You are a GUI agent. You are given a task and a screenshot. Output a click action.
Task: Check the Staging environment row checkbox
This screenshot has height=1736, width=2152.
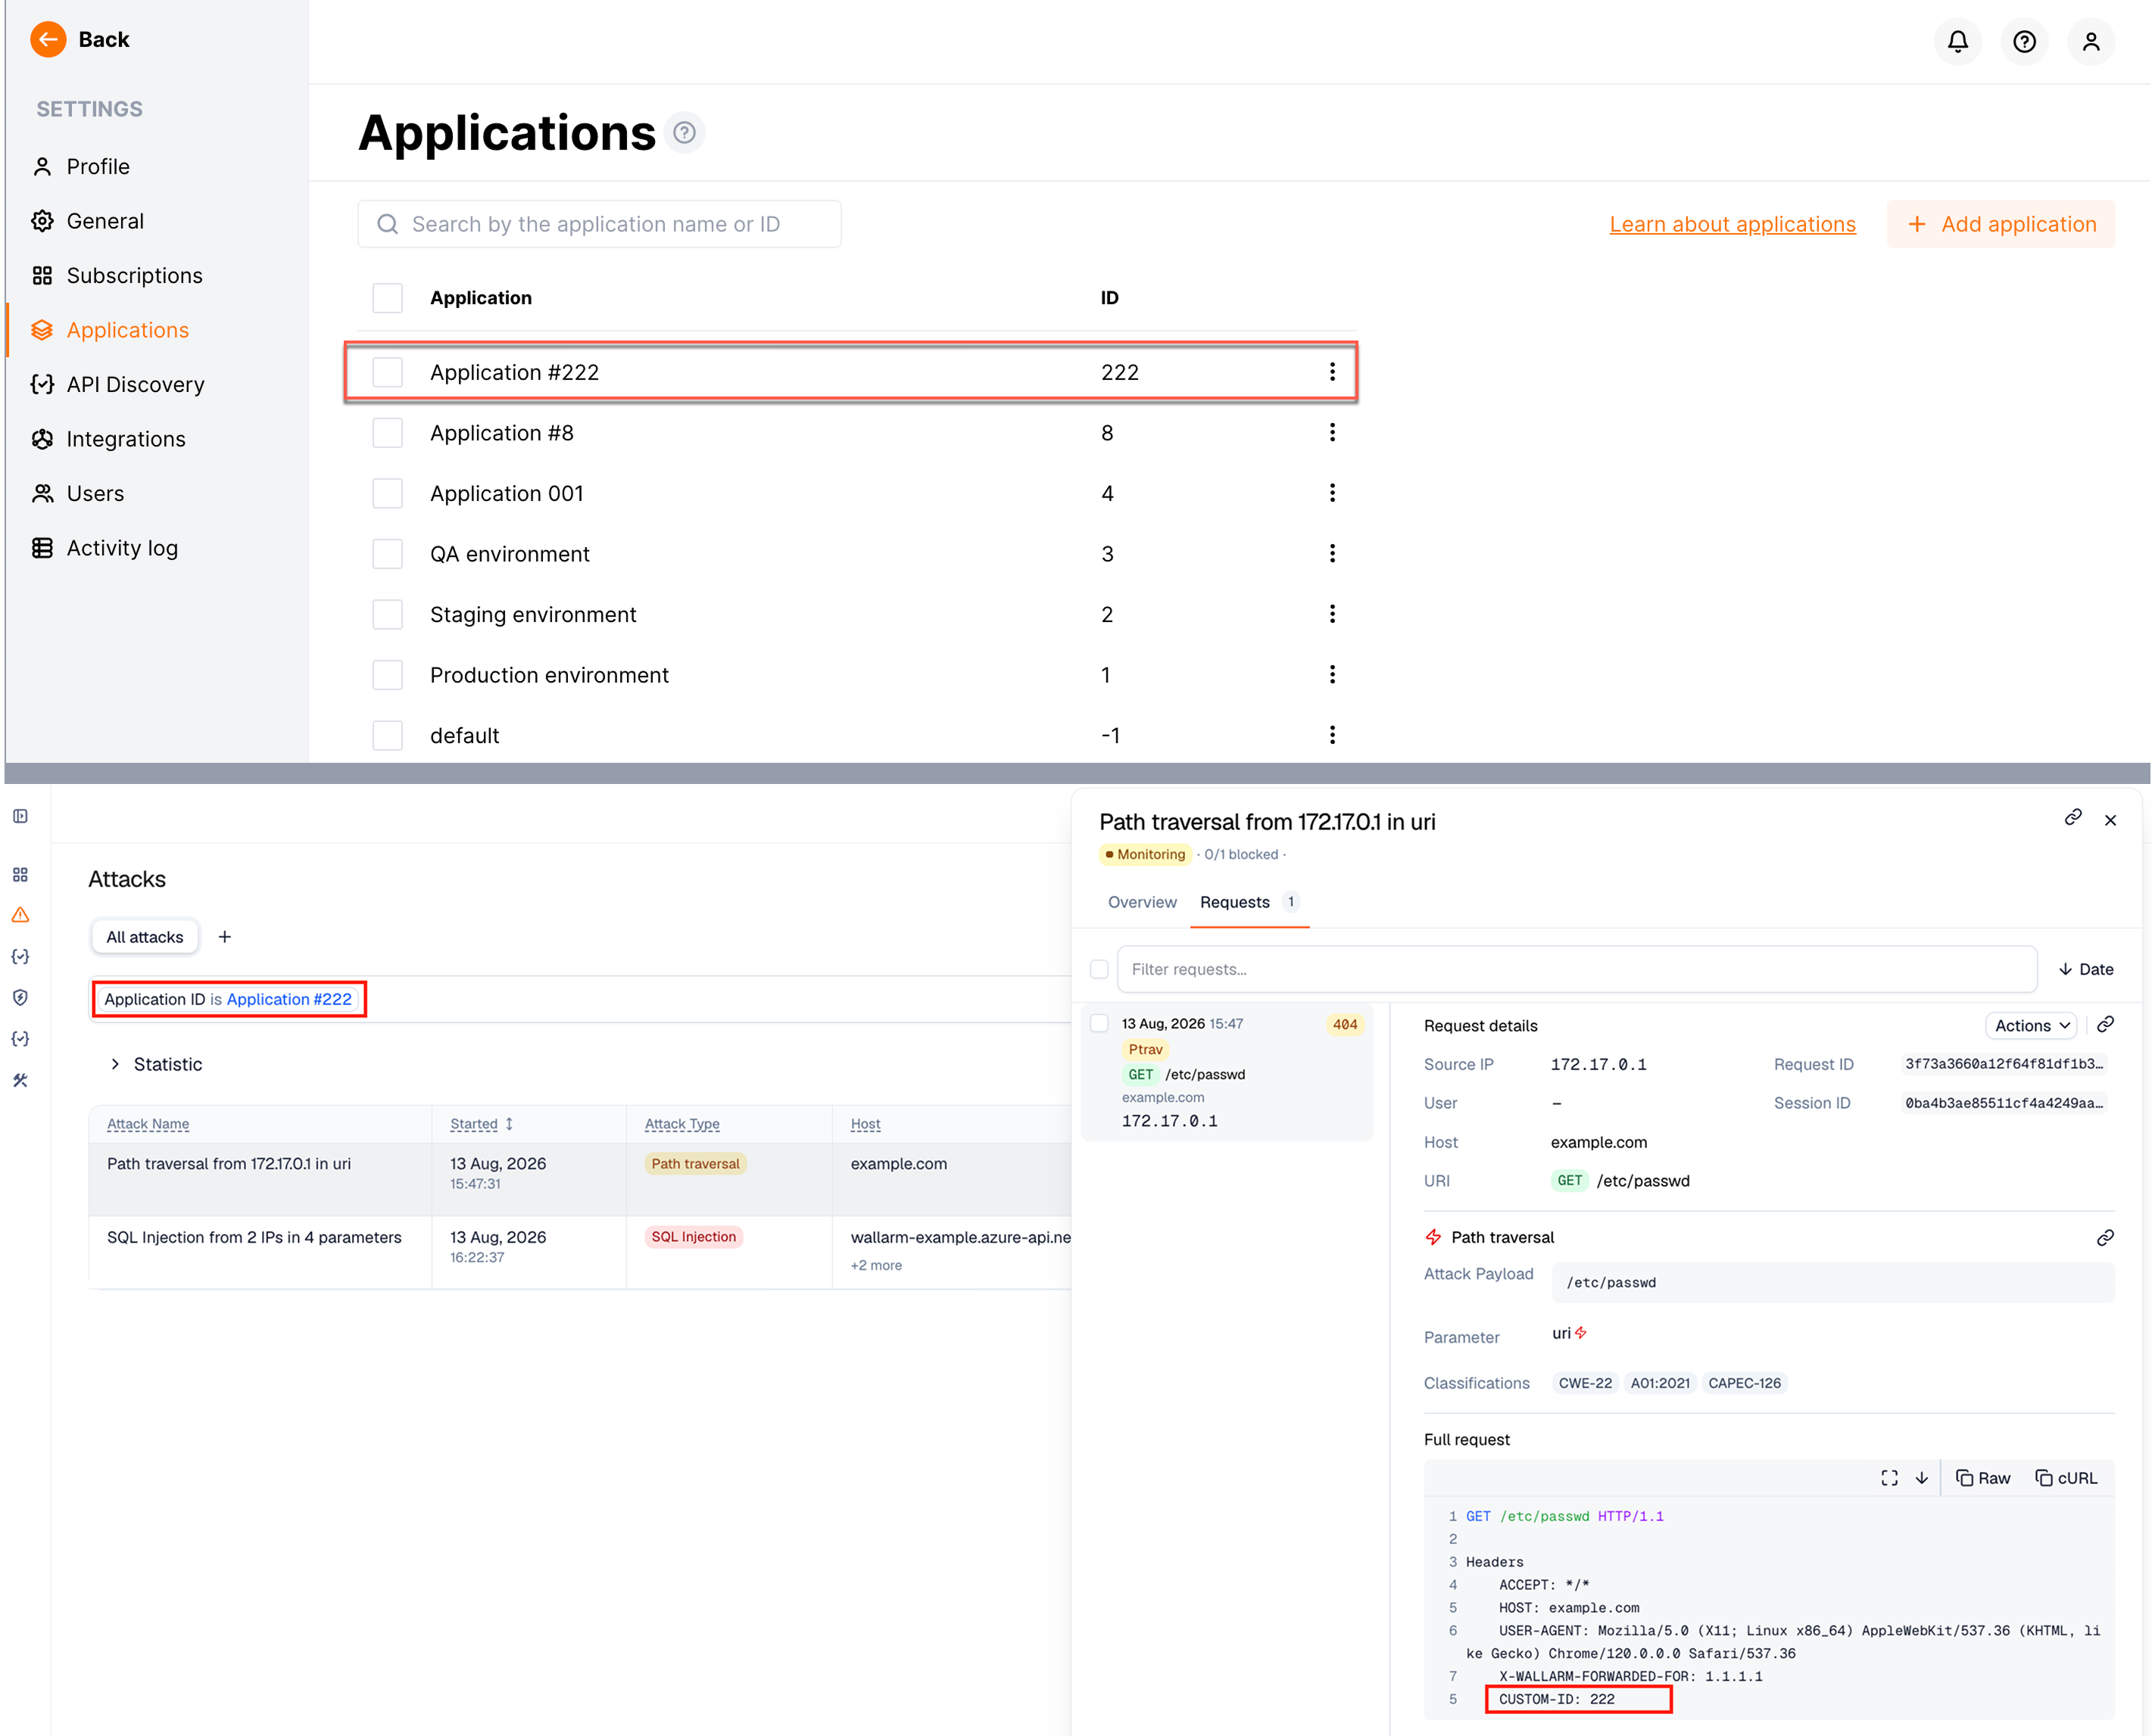click(x=387, y=614)
